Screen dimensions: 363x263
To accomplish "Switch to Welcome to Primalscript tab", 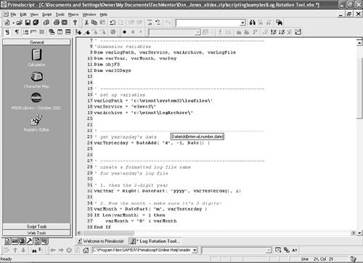I will [101, 241].
